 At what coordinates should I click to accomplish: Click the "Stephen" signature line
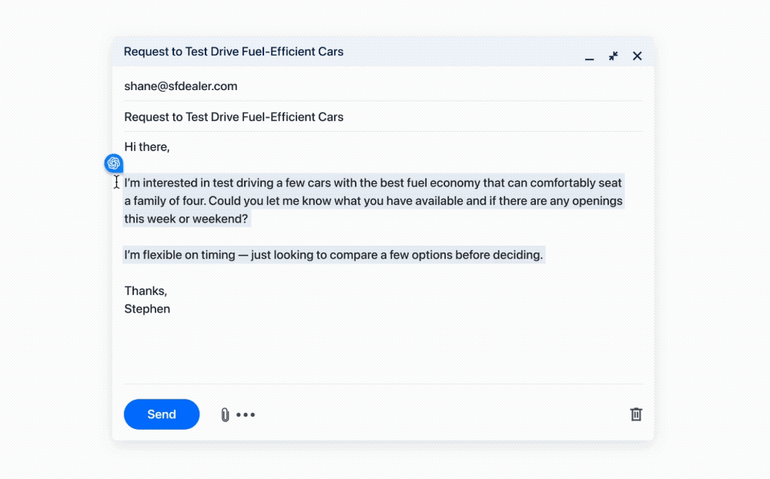pos(147,309)
